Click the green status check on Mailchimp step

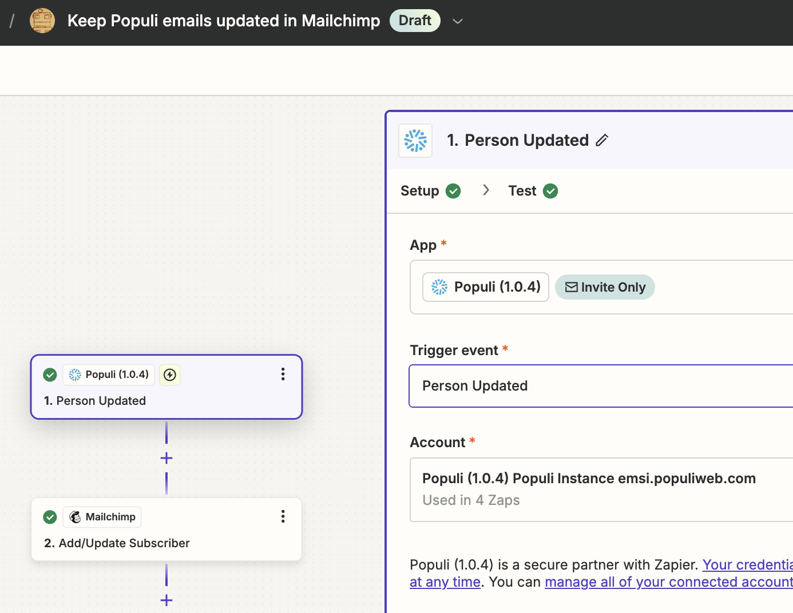[50, 517]
